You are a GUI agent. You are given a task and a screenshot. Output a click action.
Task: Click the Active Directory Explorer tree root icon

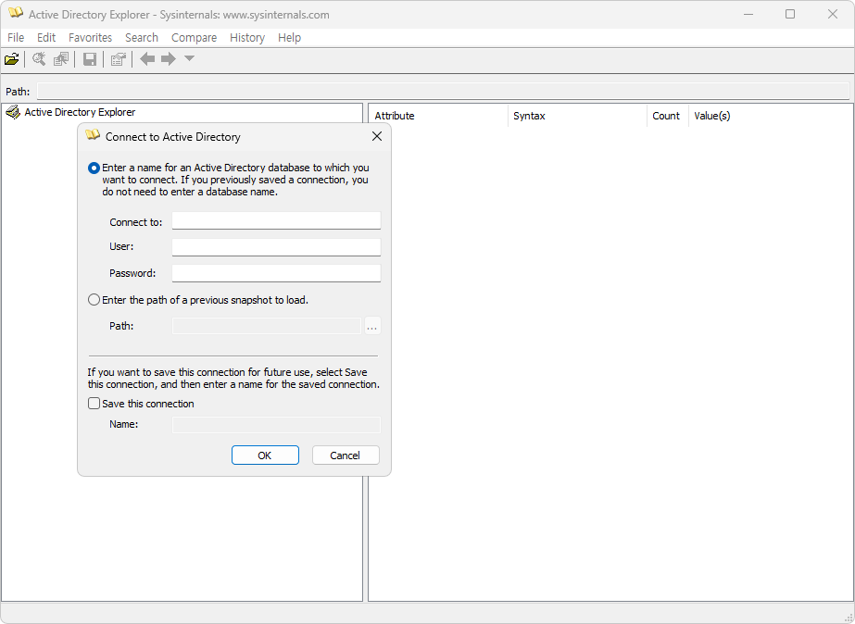(x=13, y=112)
